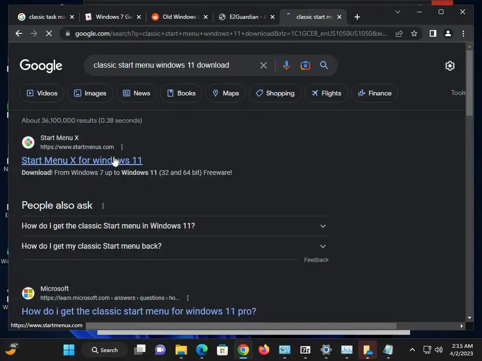The image size is (482, 361).
Task: Open options for Start Menu X result
Action: tap(122, 147)
